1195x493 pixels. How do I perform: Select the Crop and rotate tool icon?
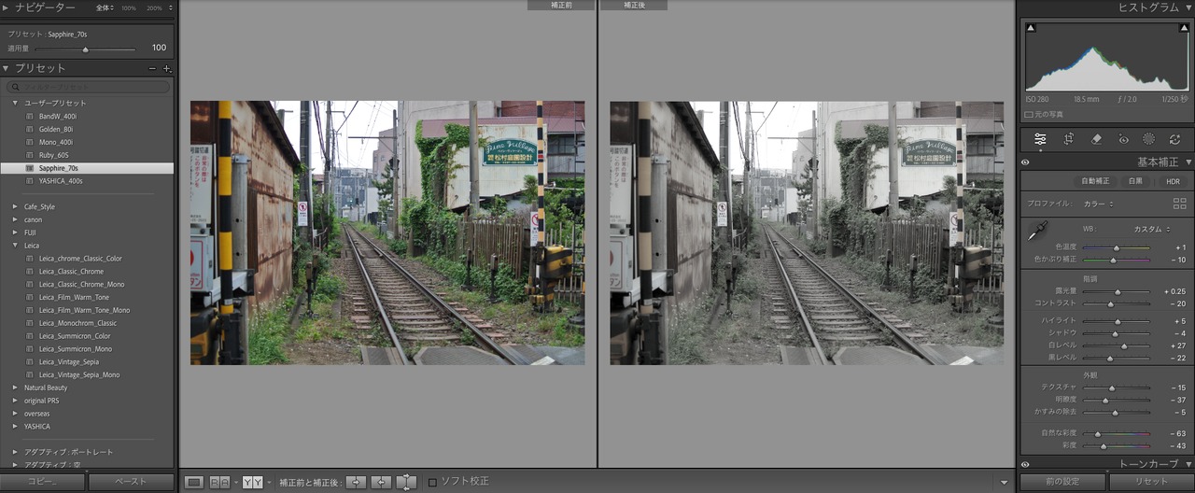coord(1068,139)
